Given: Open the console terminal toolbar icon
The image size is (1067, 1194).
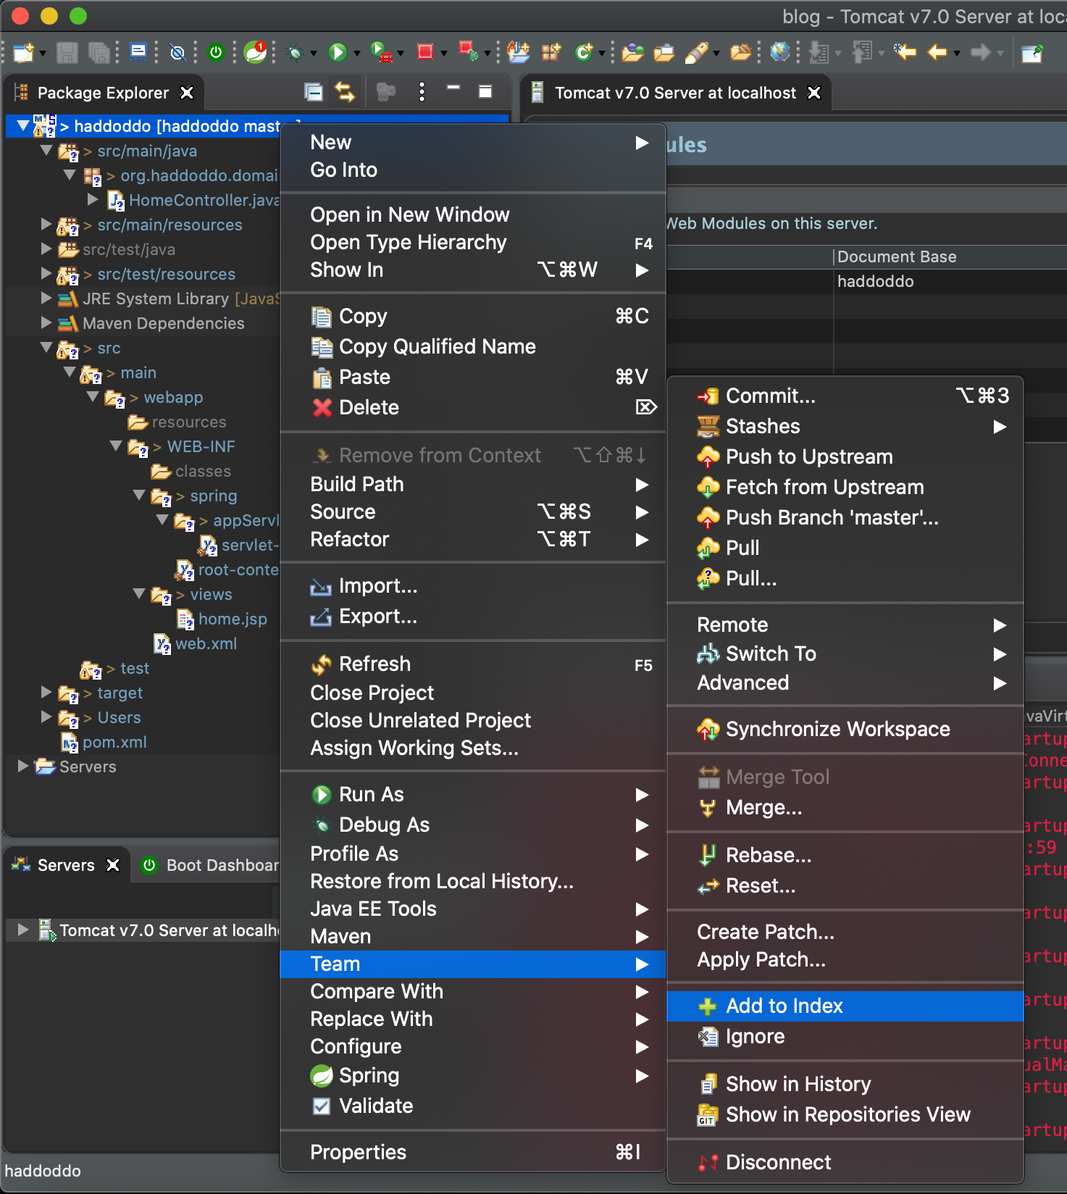Looking at the screenshot, I should [138, 51].
